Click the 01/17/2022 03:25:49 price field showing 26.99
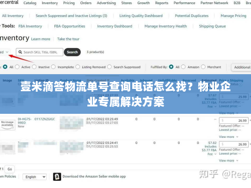 coord(234,120)
